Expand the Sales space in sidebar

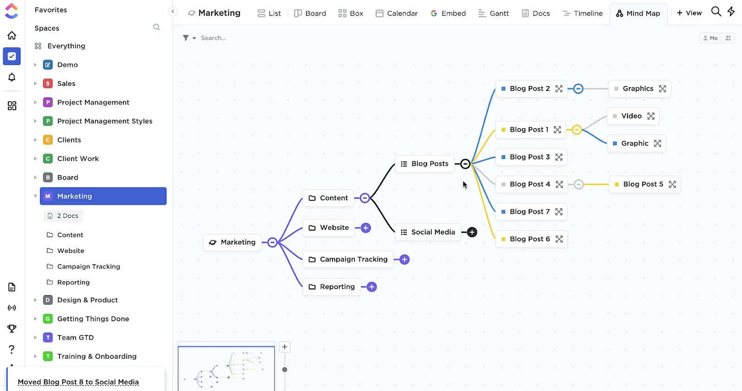tap(35, 83)
